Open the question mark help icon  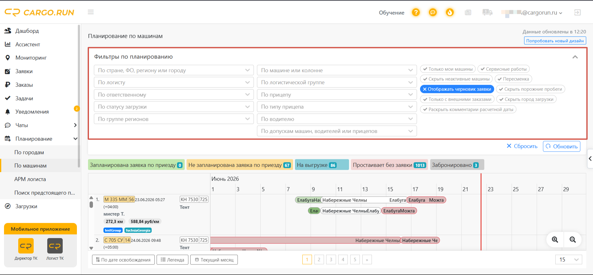point(416,12)
